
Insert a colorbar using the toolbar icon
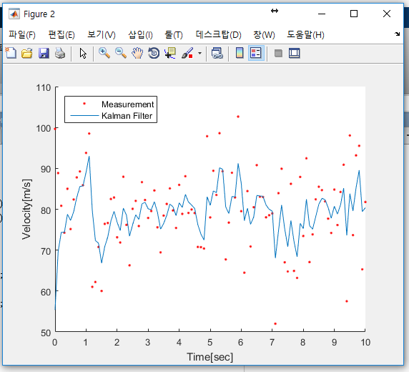[x=240, y=53]
